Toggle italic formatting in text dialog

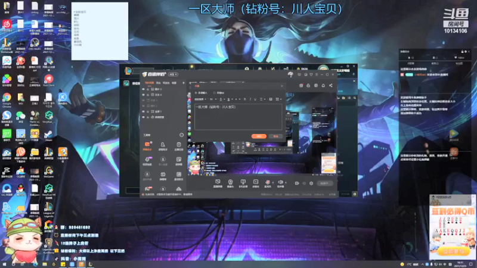250,99
